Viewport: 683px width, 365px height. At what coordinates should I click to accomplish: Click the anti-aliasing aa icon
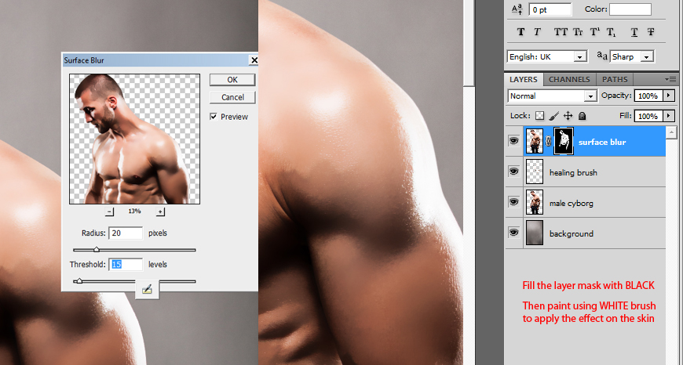[602, 56]
